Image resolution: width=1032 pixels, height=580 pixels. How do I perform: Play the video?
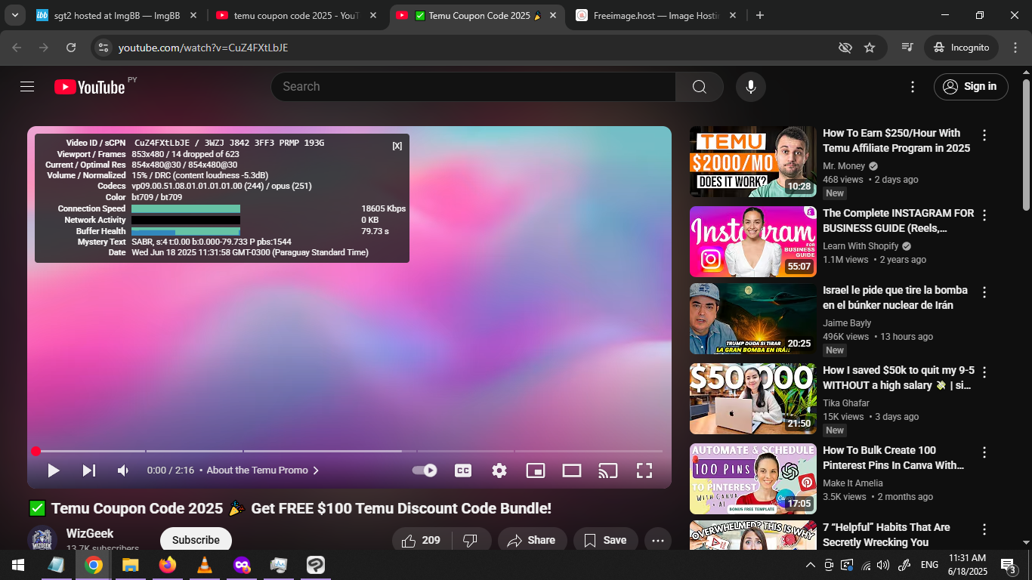coord(54,470)
